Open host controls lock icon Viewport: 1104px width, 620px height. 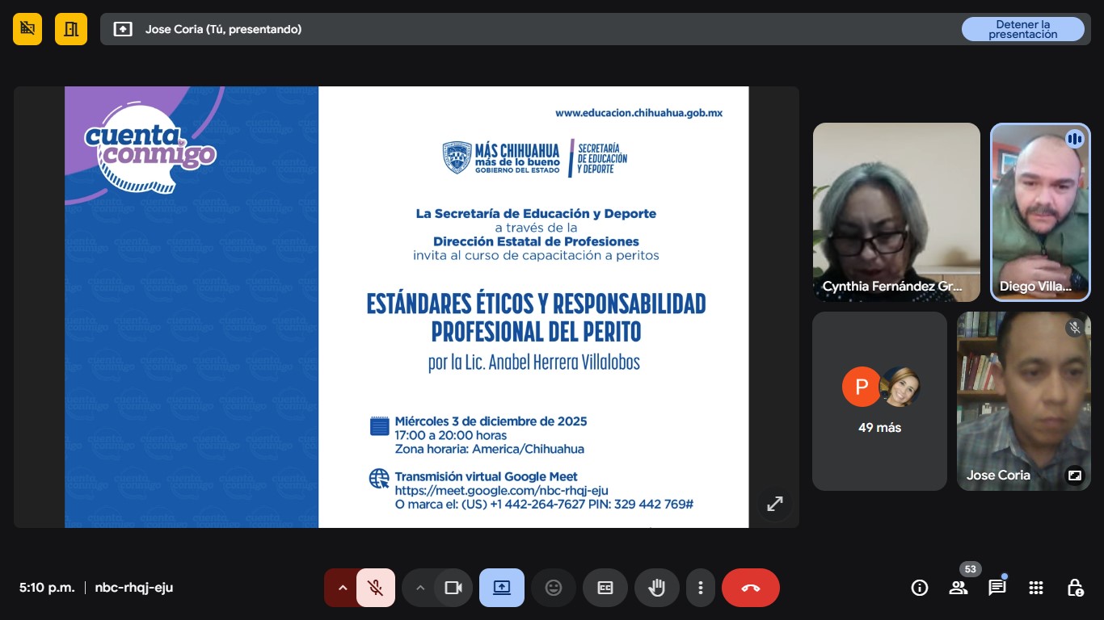pyautogui.click(x=1074, y=588)
